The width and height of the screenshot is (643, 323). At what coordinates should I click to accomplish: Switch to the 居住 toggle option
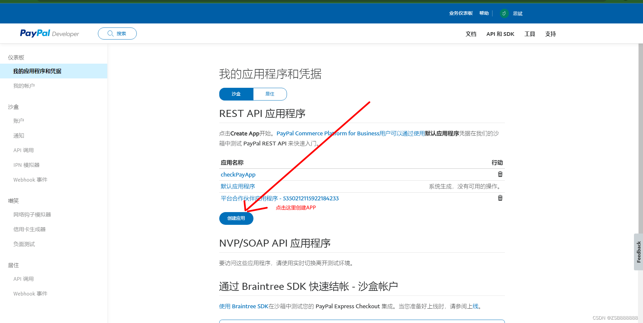(x=270, y=94)
